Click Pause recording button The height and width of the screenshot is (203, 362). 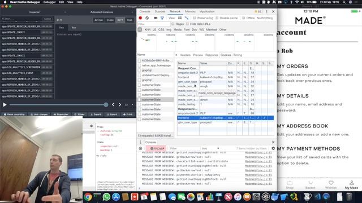coord(14,114)
